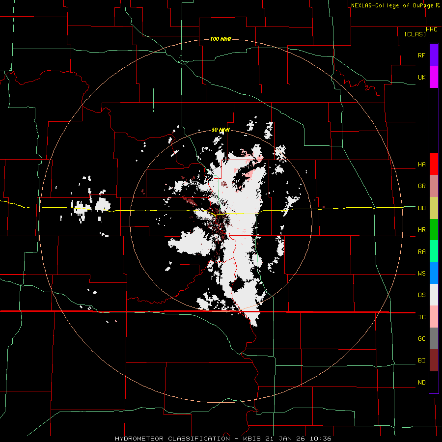Click the BI legend label

tap(421, 360)
